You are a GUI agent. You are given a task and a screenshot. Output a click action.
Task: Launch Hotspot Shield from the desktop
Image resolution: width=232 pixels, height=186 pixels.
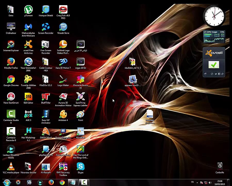tap(46, 11)
